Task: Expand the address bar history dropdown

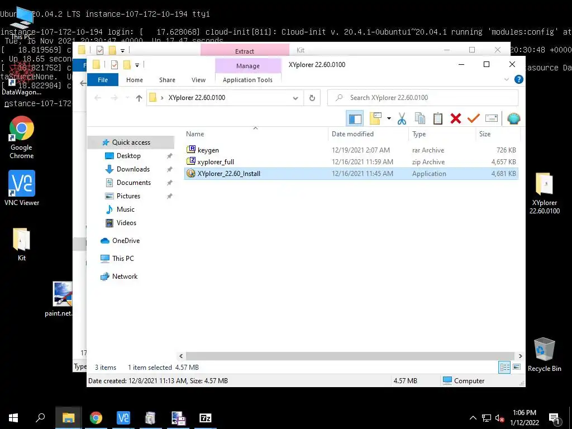Action: point(295,98)
